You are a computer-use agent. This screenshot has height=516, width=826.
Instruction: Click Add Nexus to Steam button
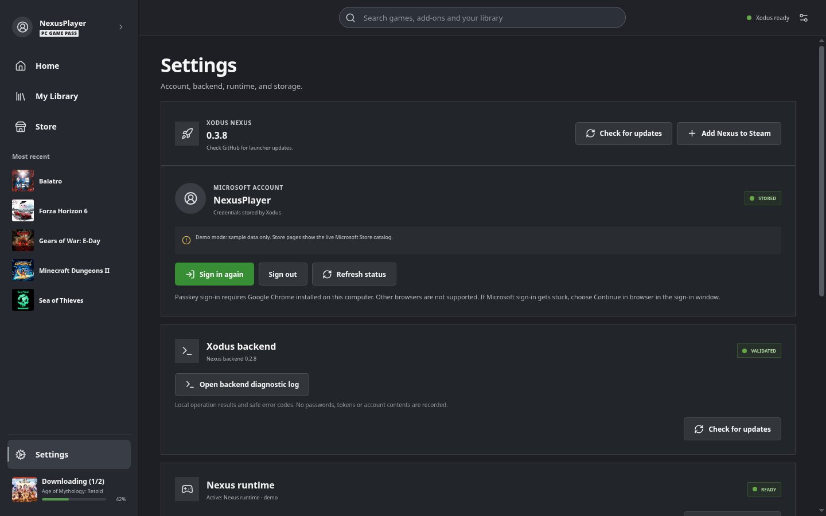click(x=729, y=134)
